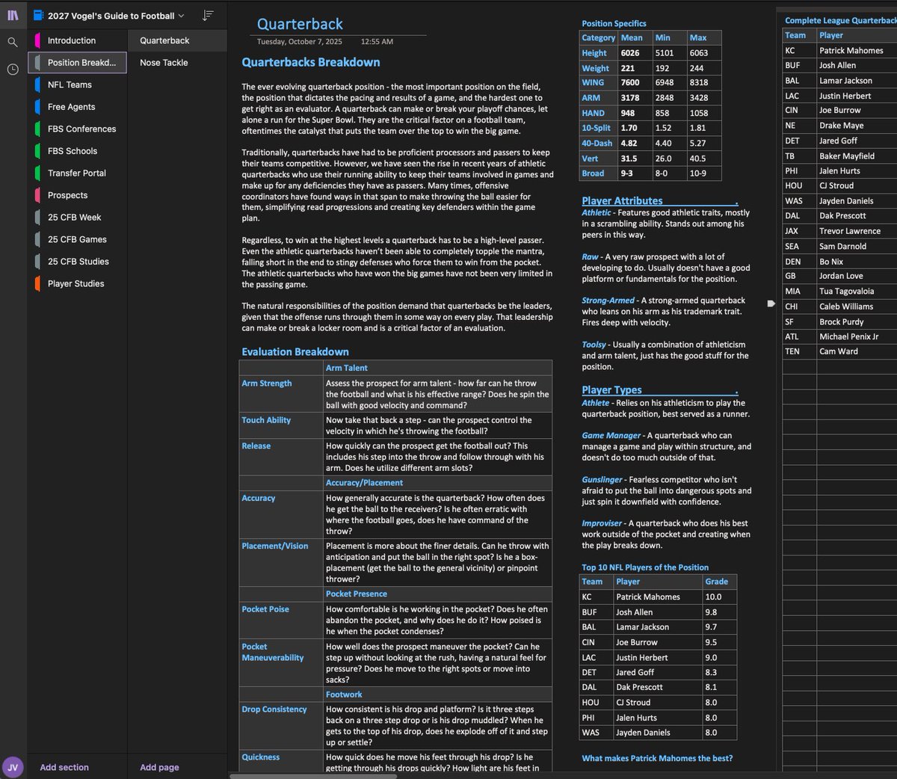Image resolution: width=897 pixels, height=779 pixels.
Task: Select the Nose Tackle page
Action: click(177, 63)
